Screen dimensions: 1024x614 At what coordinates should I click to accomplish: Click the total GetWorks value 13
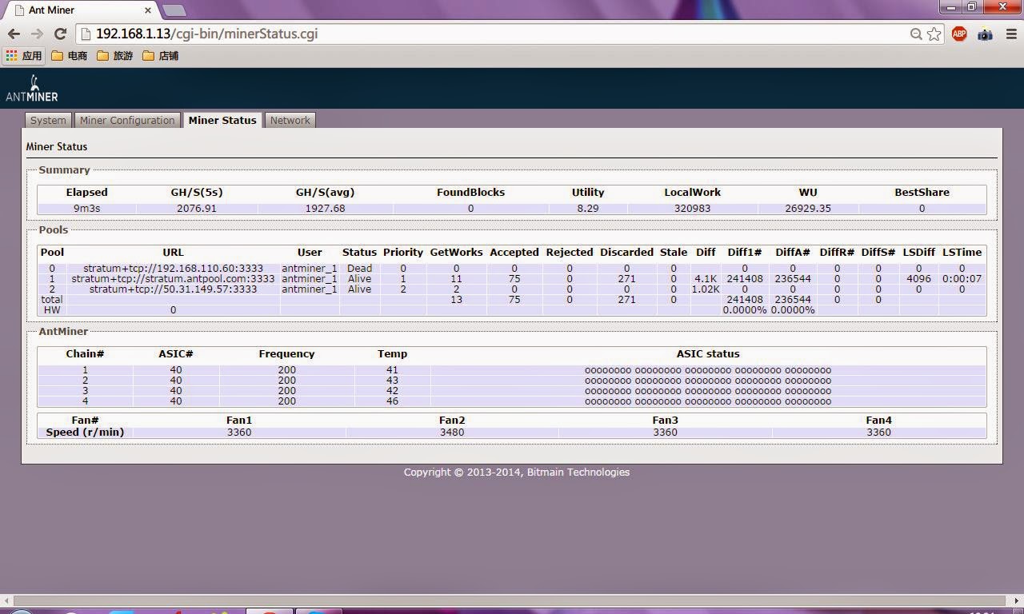click(x=456, y=300)
